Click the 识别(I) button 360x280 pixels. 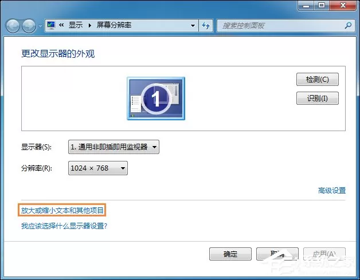[318, 98]
